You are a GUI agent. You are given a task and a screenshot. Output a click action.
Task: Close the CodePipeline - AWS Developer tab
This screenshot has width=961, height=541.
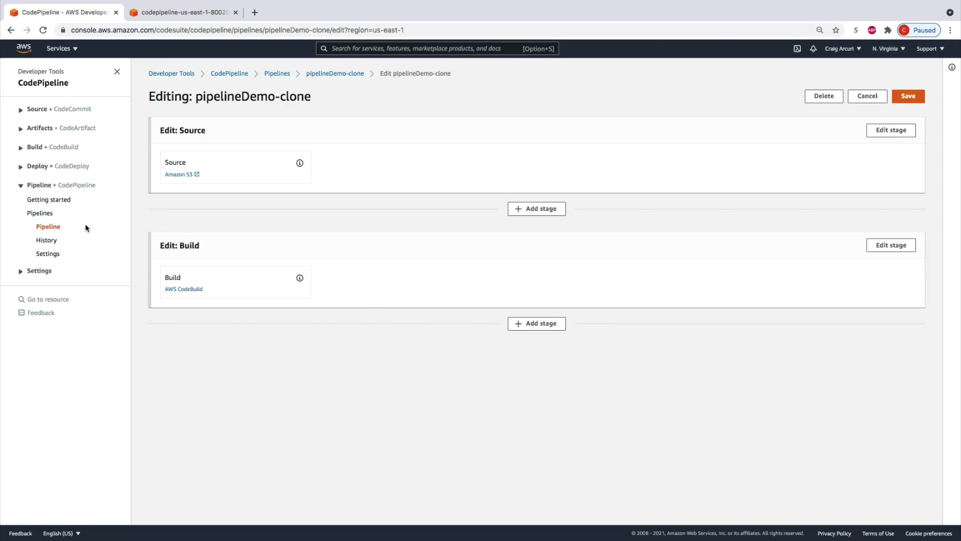coord(116,12)
